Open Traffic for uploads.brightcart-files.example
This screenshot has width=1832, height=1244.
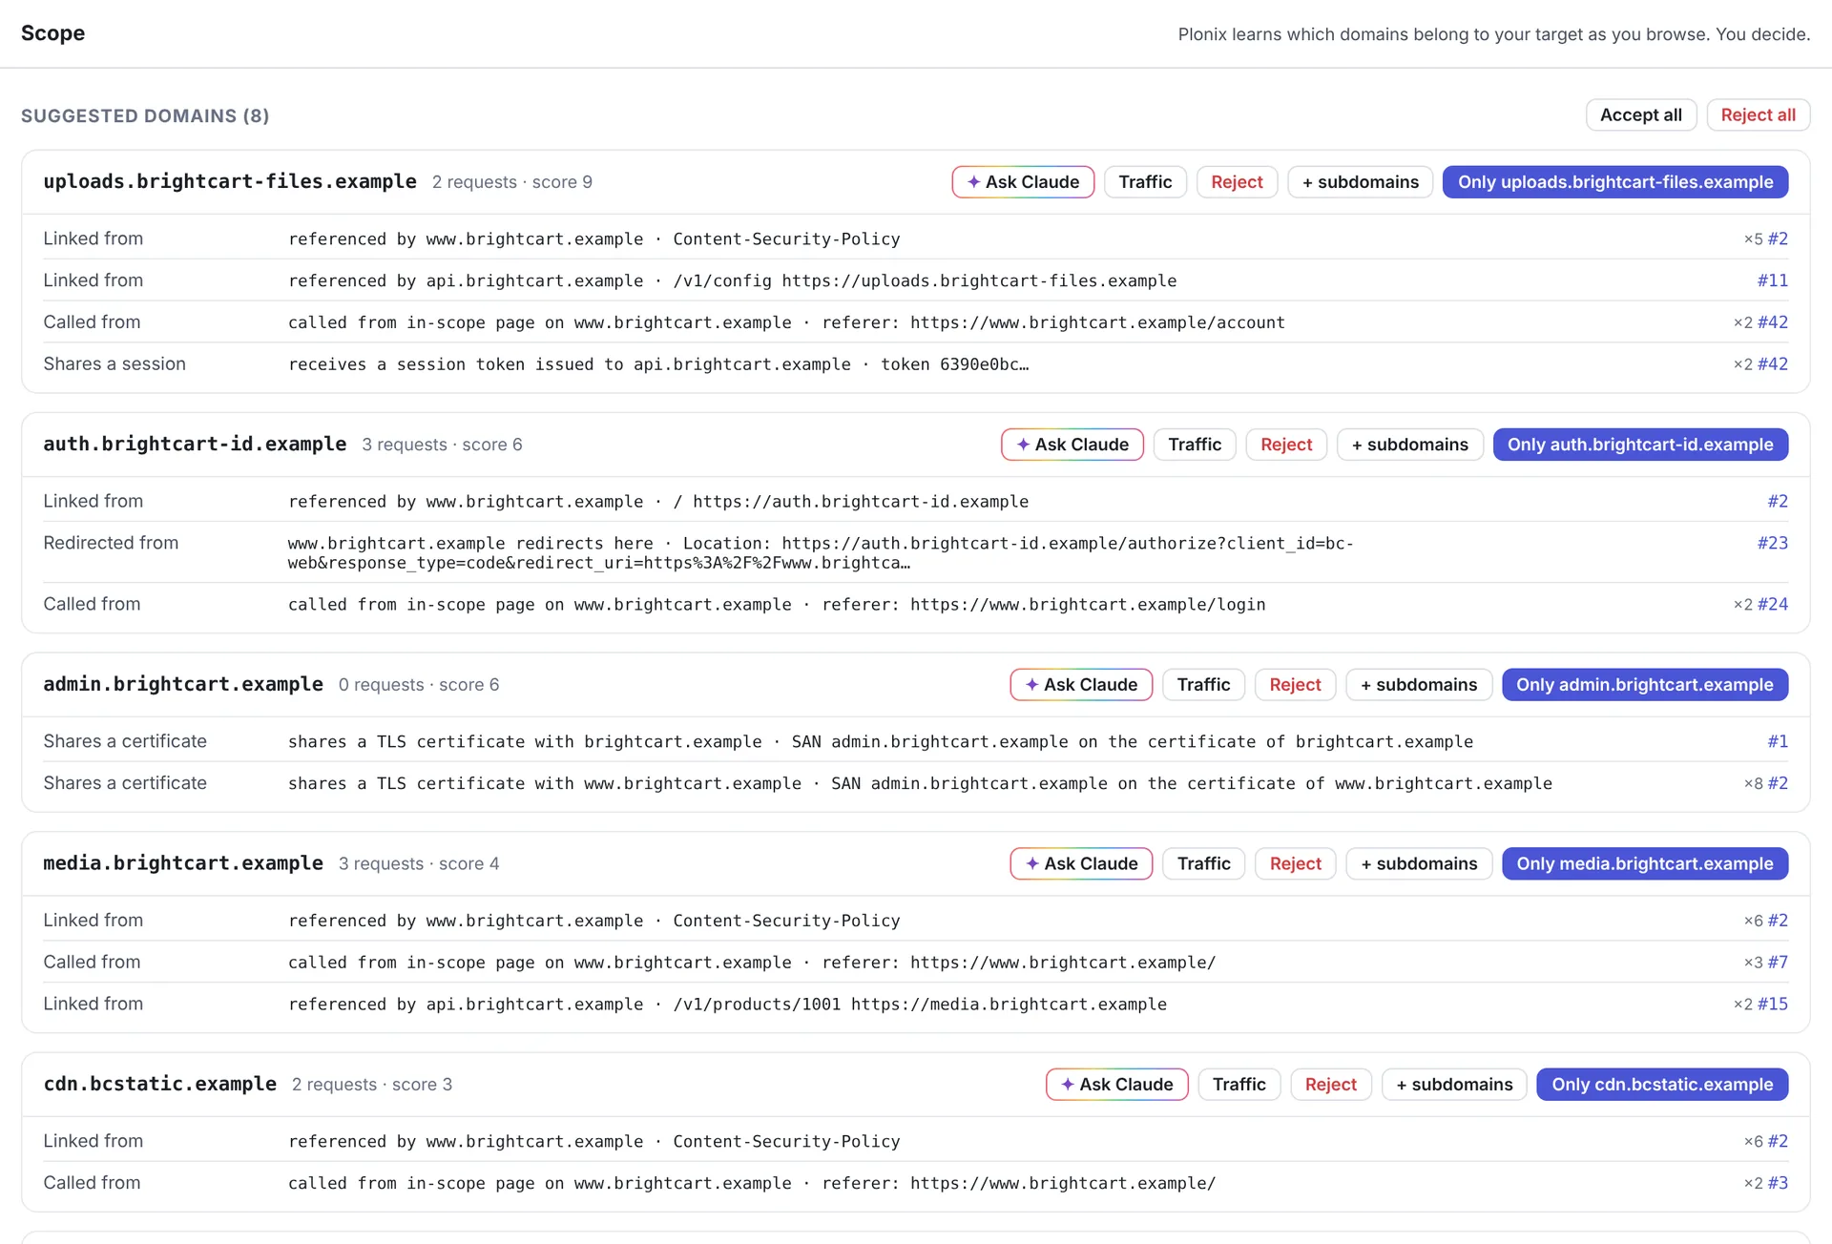[x=1145, y=181]
